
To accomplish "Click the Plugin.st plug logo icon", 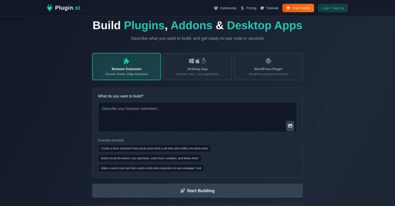I will pyautogui.click(x=50, y=8).
